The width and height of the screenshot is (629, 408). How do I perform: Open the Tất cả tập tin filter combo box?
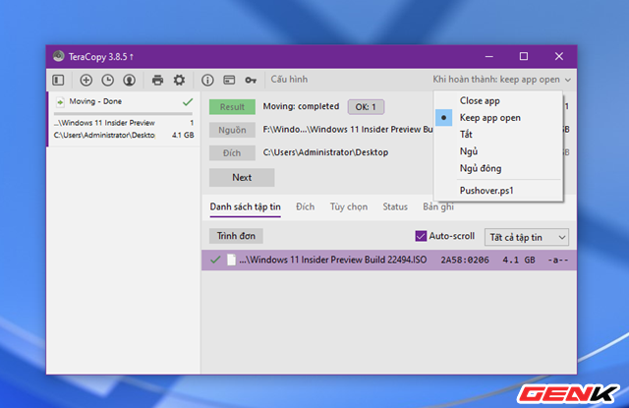(x=527, y=238)
